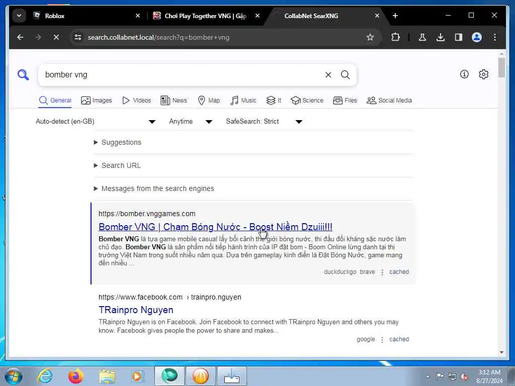Click the bomber.vnggames.com URL text
This screenshot has width=515, height=386.
(x=147, y=214)
